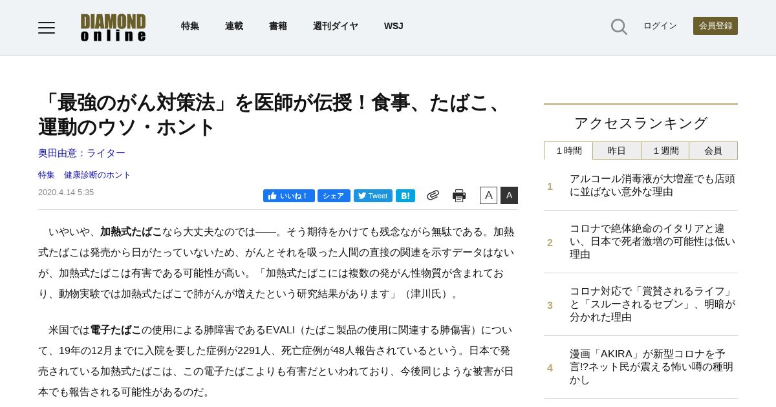
Task: Click the 会員登録 button
Action: pyautogui.click(x=715, y=26)
